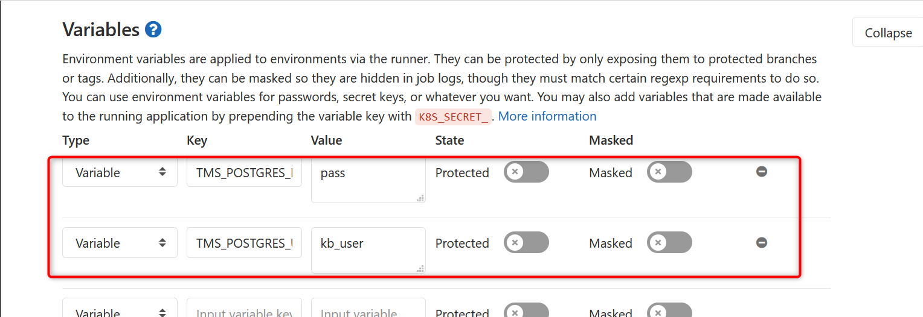The height and width of the screenshot is (317, 923).
Task: Click the empty Input variable value field
Action: click(368, 308)
